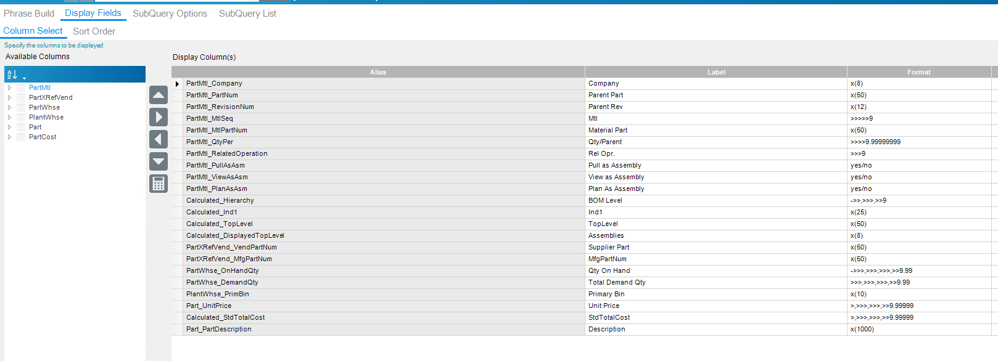Select the Display Fields tab
998x361 pixels.
(x=93, y=13)
